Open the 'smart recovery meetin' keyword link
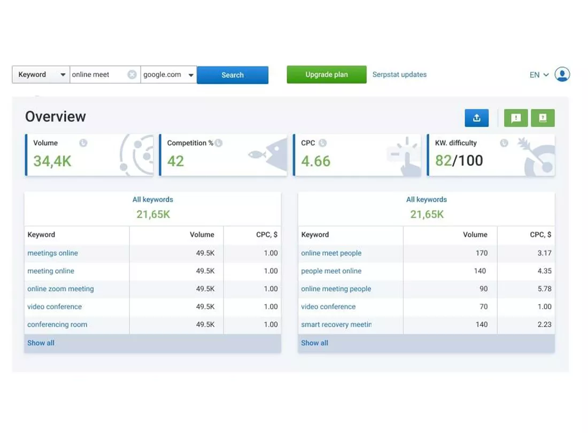Screen dimensions: 588x433 pos(336,324)
